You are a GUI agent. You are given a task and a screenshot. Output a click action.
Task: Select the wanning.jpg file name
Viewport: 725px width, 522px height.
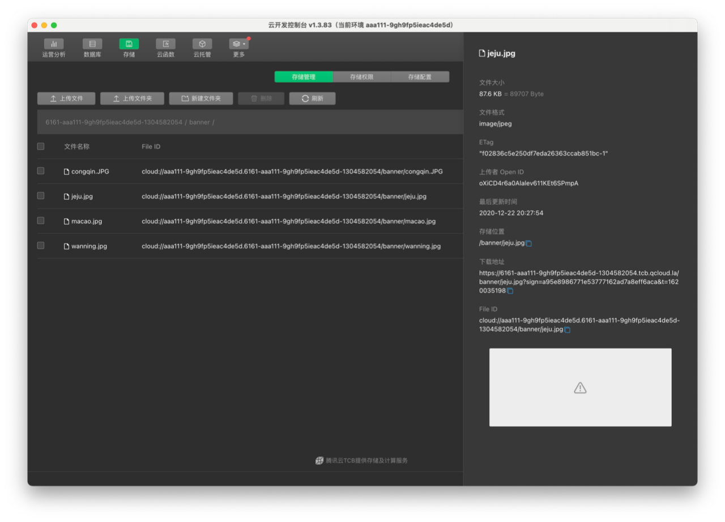pyautogui.click(x=89, y=246)
